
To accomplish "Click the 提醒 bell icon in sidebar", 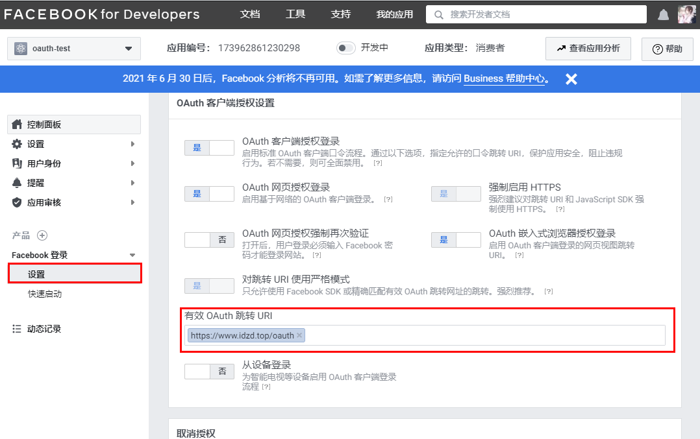I will point(17,183).
